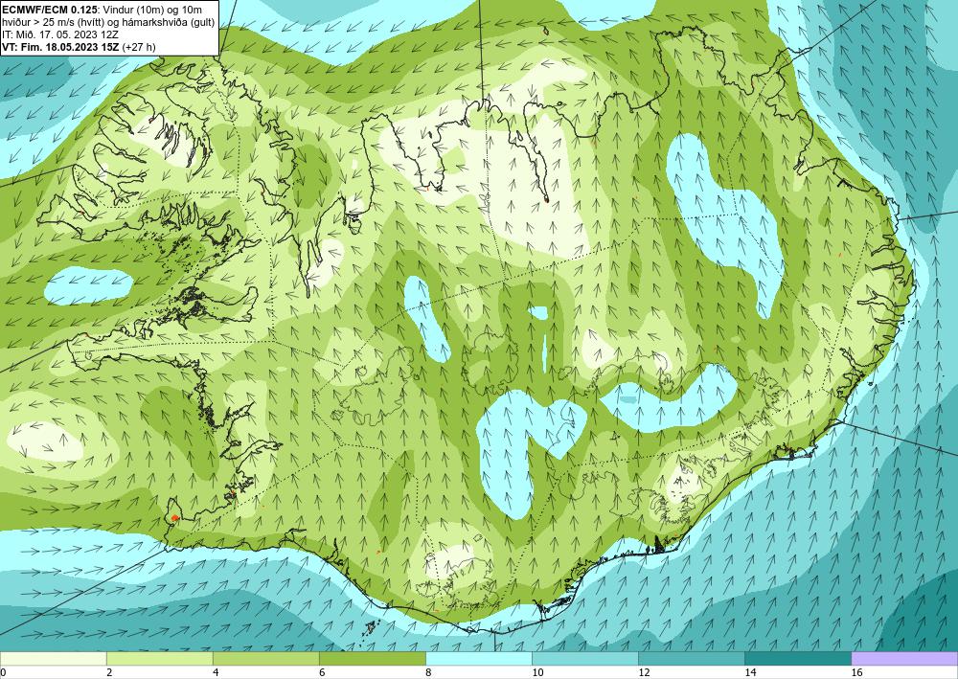Click the light cyan 8–10 m/s legend swatch
The width and height of the screenshot is (958, 679).
point(478,659)
